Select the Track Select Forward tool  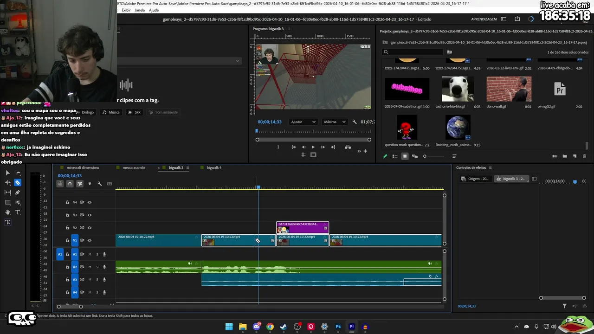pos(18,173)
